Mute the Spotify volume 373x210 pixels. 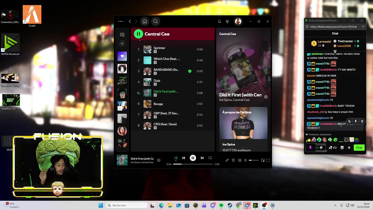click(x=246, y=160)
